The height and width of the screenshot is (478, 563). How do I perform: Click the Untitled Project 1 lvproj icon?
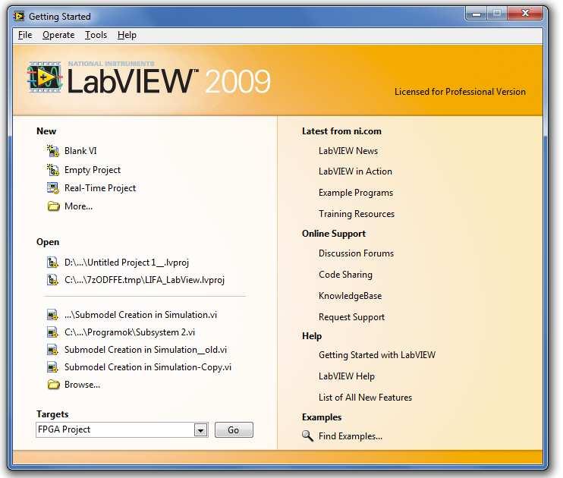pyautogui.click(x=52, y=263)
